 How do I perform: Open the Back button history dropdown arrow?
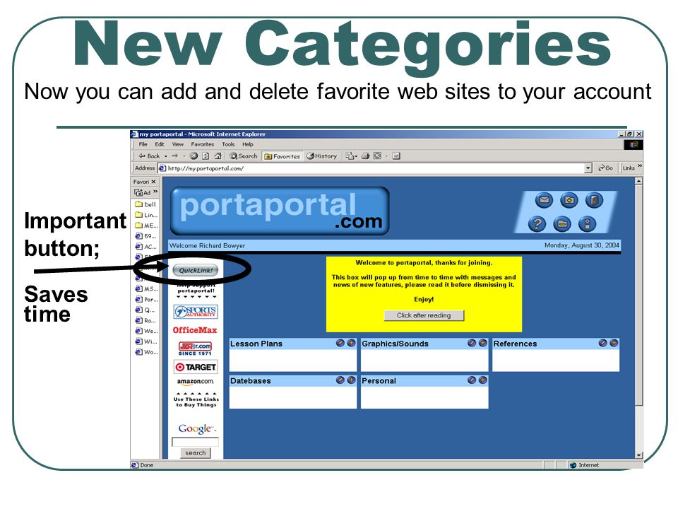[x=165, y=157]
